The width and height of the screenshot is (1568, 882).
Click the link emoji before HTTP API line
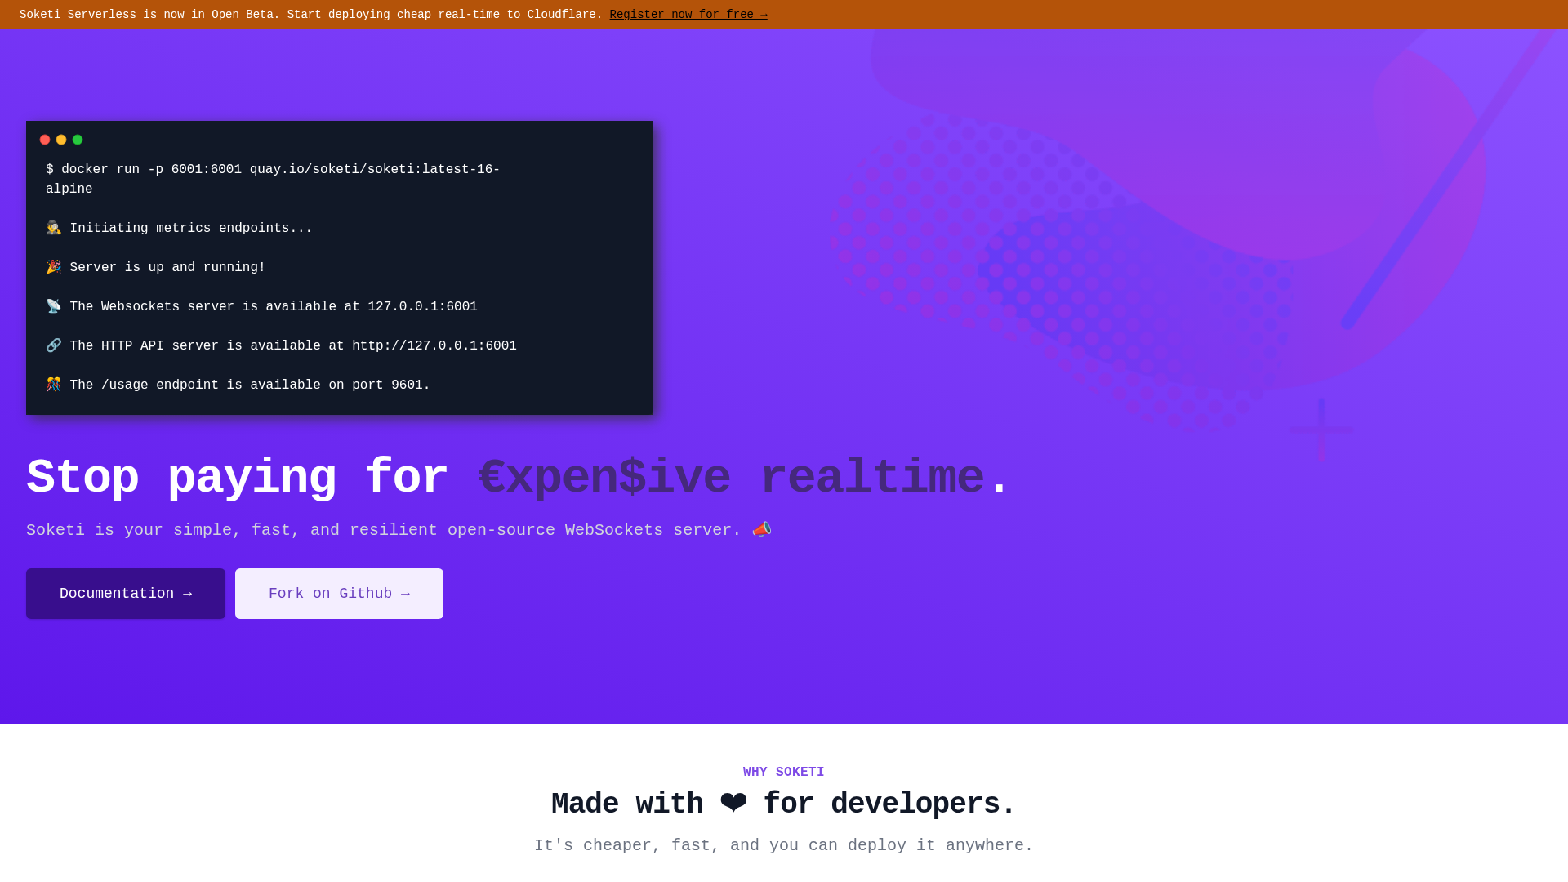click(x=54, y=345)
